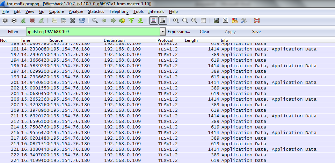The height and width of the screenshot is (164, 335).
Task: Select packet number 206 row
Action: 168,99
